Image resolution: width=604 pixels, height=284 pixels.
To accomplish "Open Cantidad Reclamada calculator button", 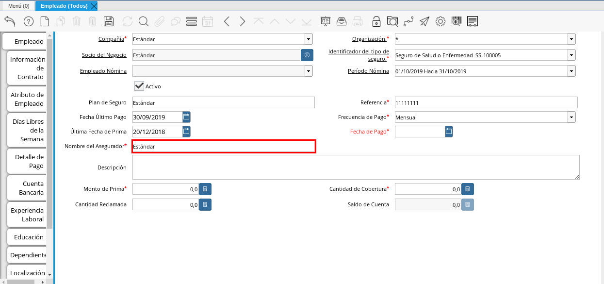I will pyautogui.click(x=205, y=204).
